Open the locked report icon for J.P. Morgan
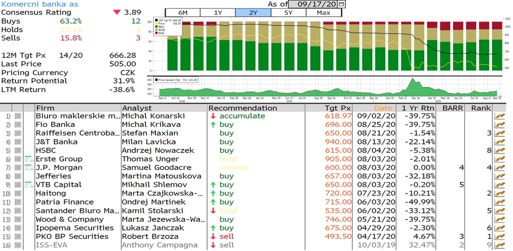 pos(29,167)
